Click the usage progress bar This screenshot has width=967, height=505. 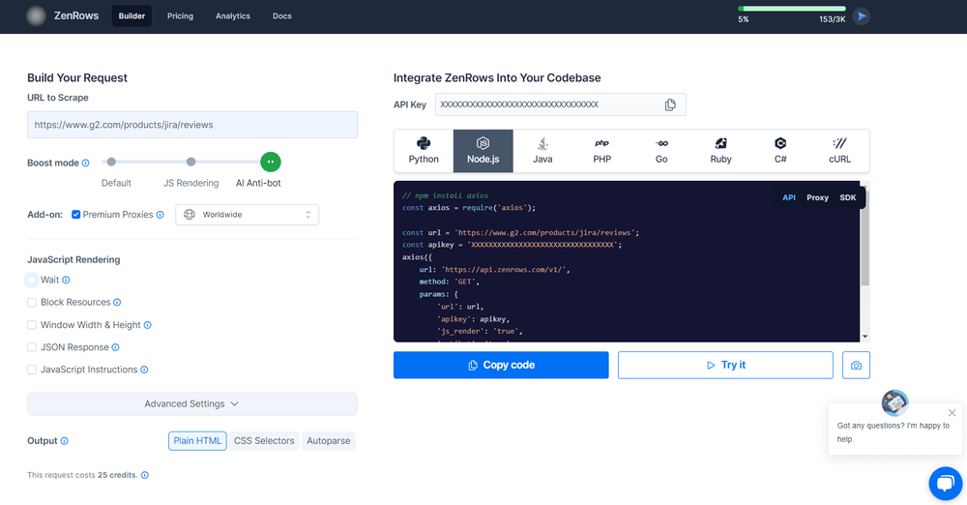pyautogui.click(x=792, y=9)
